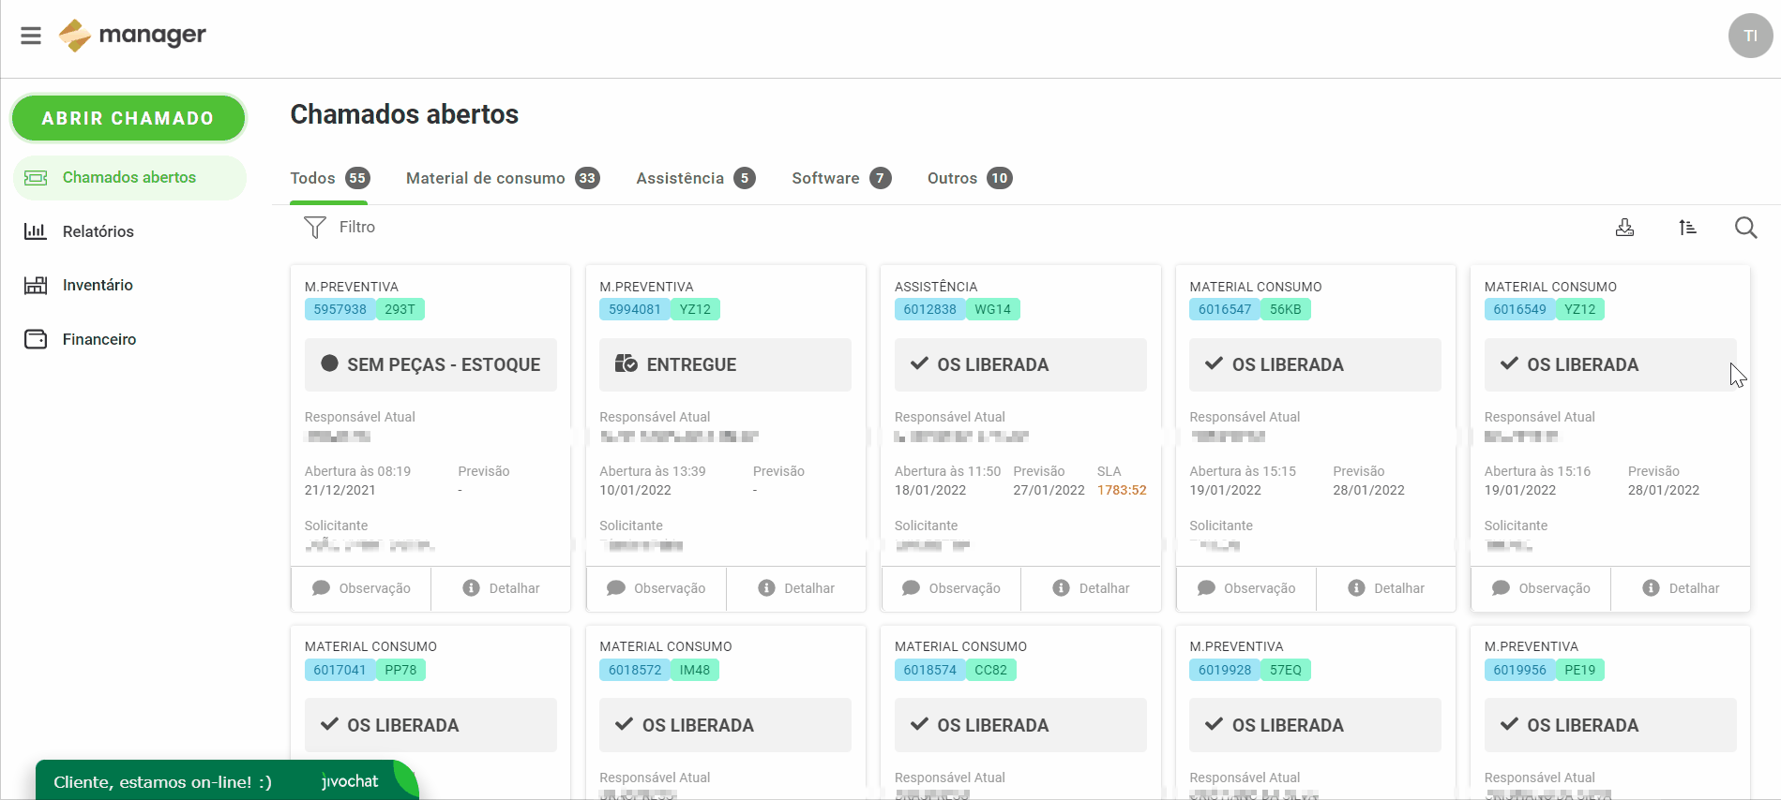Click the sort order icon
This screenshot has width=1781, height=800.
1687,228
